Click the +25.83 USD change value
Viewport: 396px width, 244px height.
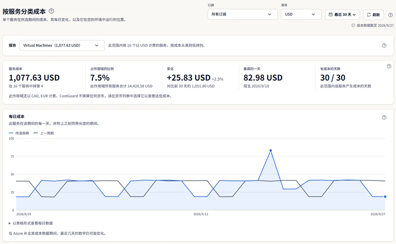[189, 78]
